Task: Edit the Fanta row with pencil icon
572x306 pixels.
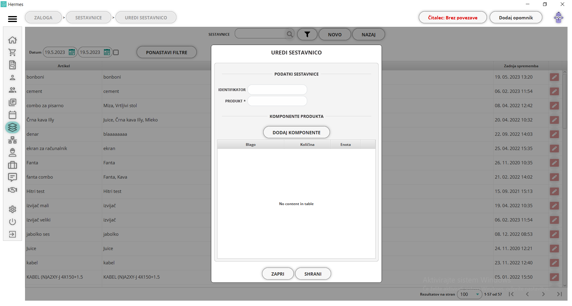Action: pyautogui.click(x=554, y=163)
